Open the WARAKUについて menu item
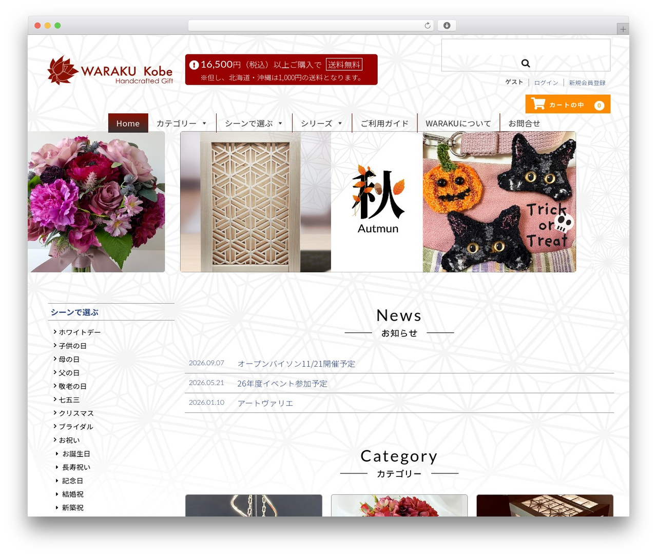Viewport: 657px width, 556px height. coord(458,124)
